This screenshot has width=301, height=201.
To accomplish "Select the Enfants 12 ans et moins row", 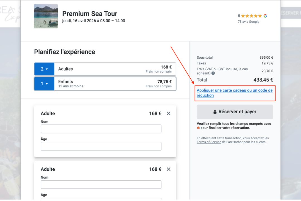I will click(115, 84).
